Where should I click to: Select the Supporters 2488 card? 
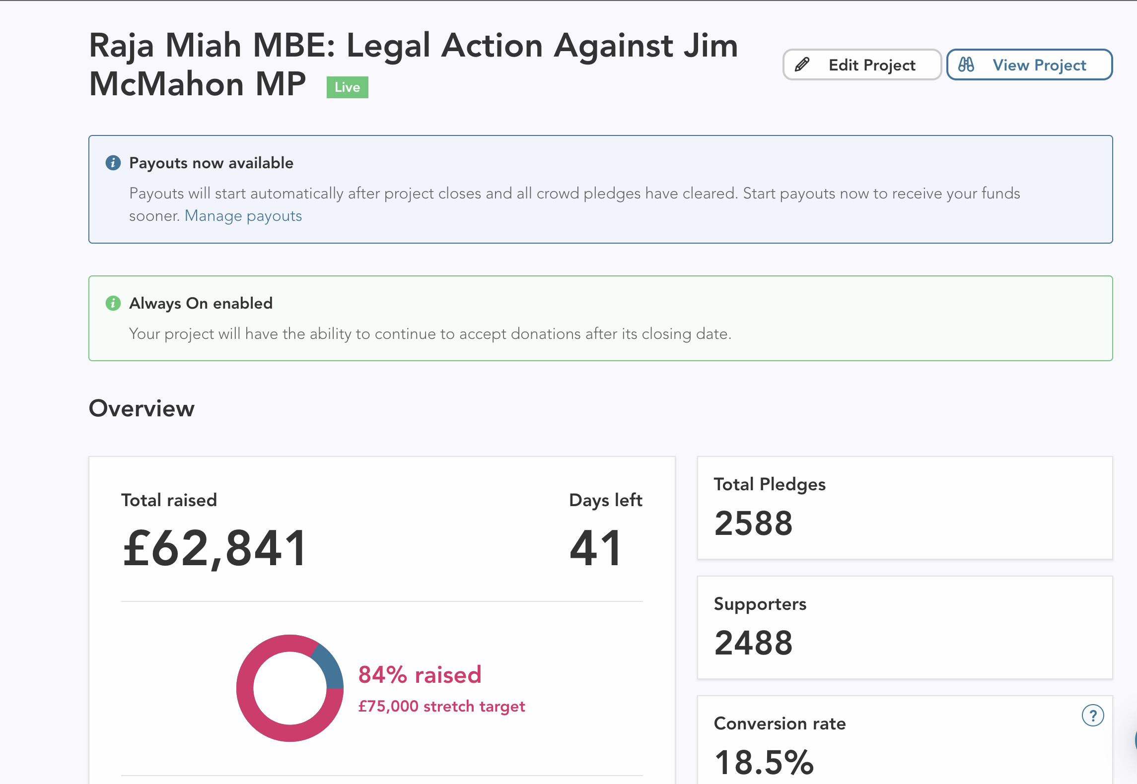click(x=904, y=627)
